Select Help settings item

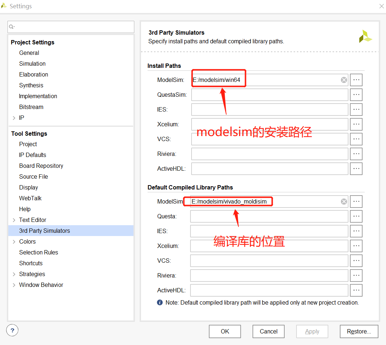click(x=25, y=209)
